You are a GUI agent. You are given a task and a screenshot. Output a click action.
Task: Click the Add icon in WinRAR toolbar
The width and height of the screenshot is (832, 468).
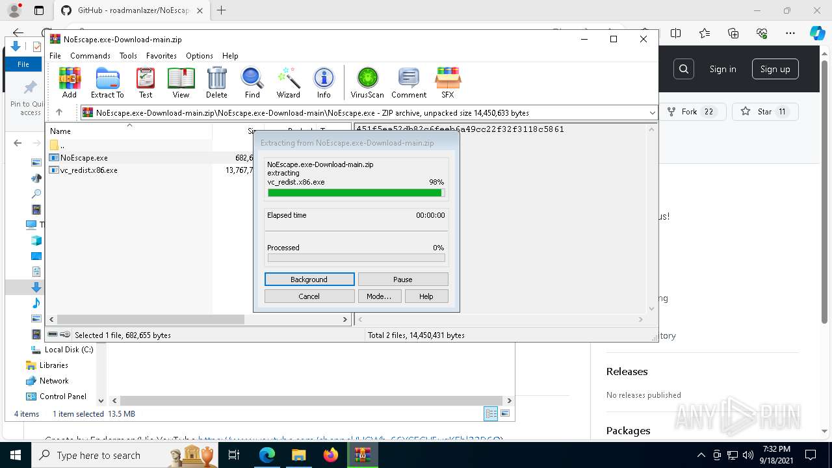70,83
